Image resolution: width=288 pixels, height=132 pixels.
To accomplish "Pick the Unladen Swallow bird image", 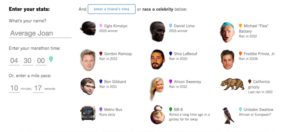I will (228, 116).
